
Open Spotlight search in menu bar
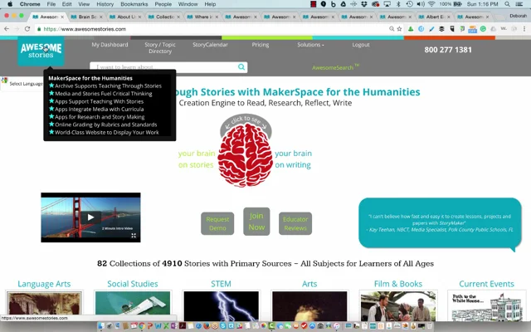pos(507,4)
